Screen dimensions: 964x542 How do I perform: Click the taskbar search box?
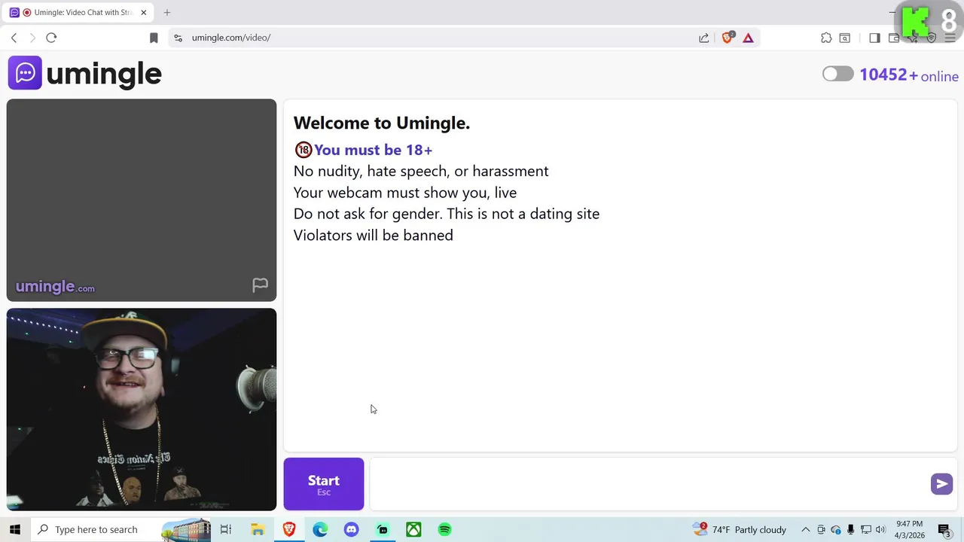(120, 529)
